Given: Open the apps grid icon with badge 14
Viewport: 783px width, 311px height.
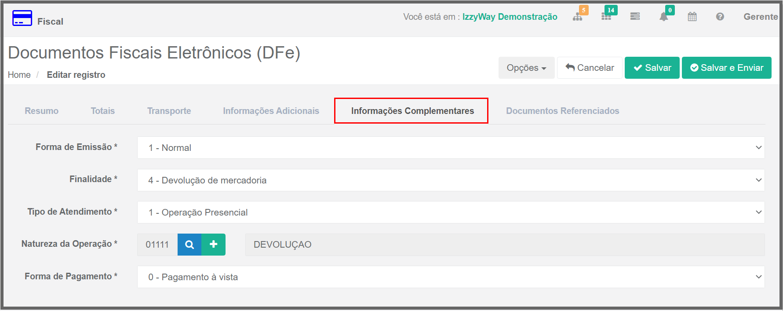Looking at the screenshot, I should pos(606,17).
